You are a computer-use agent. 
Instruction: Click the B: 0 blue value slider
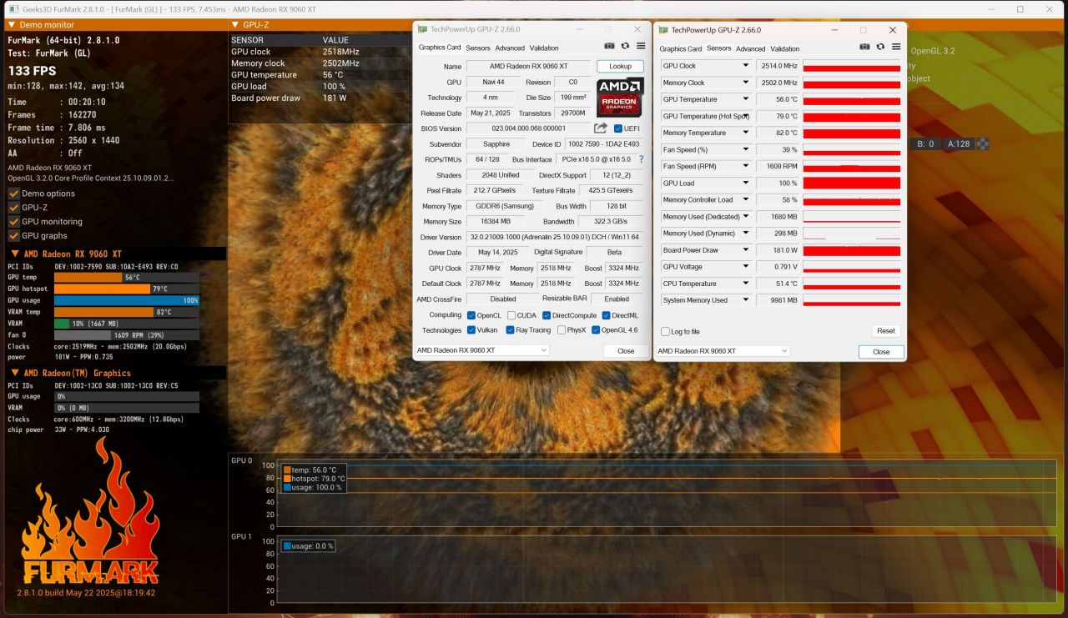click(x=925, y=143)
